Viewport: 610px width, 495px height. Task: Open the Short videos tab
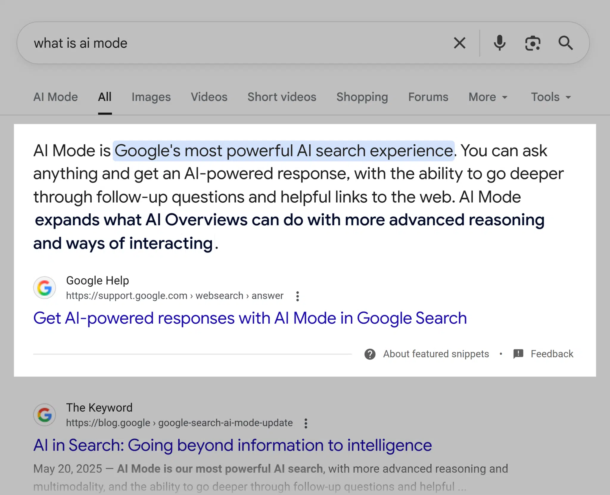[x=282, y=97]
